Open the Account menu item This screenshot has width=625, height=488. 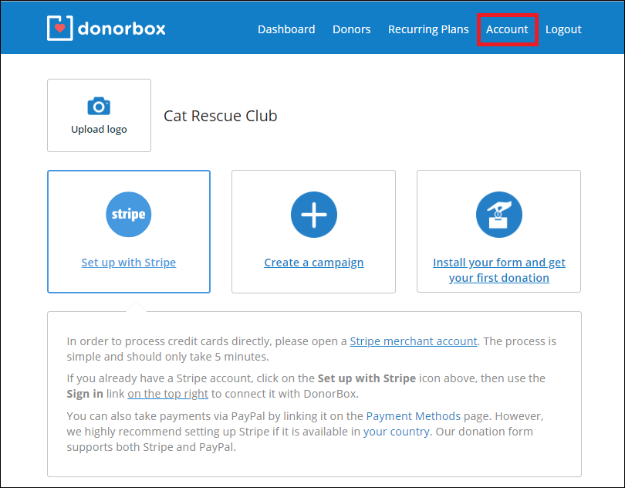tap(507, 29)
